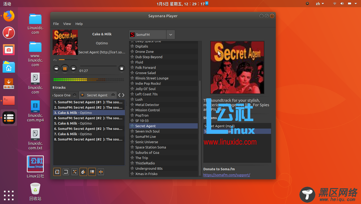Viewport: 361px width, 204px height.
Task: Toggle Repeat One playlist mode
Action: coord(57,172)
